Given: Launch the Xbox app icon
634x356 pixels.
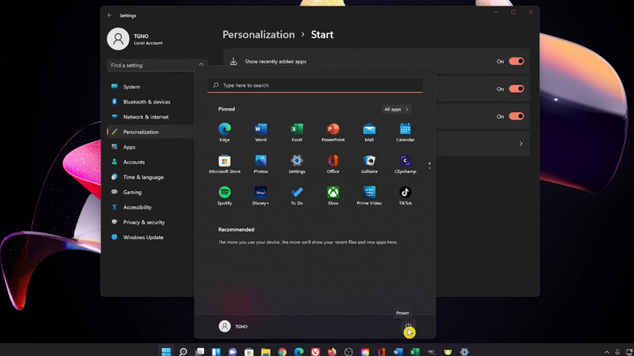Looking at the screenshot, I should click(x=332, y=193).
